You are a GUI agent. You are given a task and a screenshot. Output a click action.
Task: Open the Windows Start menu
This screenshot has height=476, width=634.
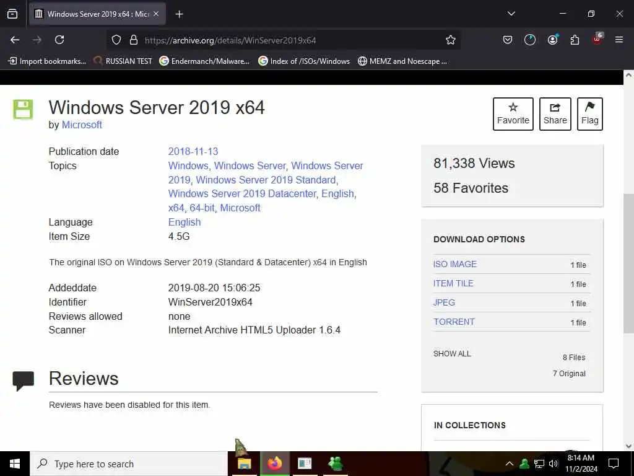15,464
